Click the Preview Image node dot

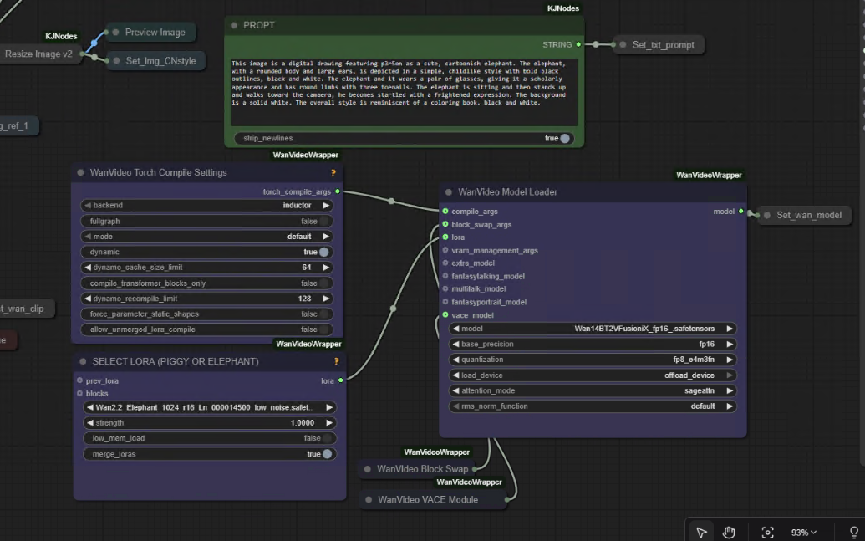click(116, 33)
